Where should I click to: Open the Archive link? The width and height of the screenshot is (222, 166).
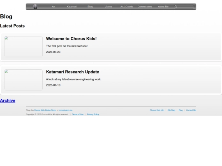[8, 101]
